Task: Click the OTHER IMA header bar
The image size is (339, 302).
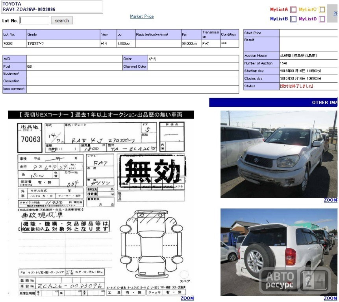Action: click(273, 102)
